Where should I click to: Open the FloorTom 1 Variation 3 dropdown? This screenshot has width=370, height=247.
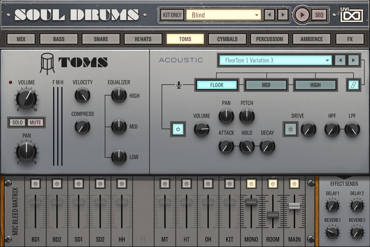pos(276,60)
